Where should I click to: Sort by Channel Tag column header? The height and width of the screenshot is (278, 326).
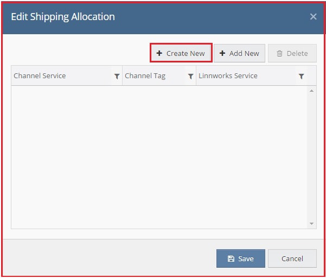[145, 75]
